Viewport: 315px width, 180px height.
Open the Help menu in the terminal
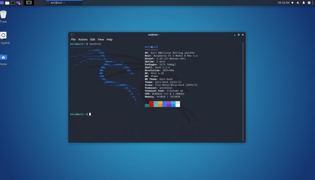109,40
